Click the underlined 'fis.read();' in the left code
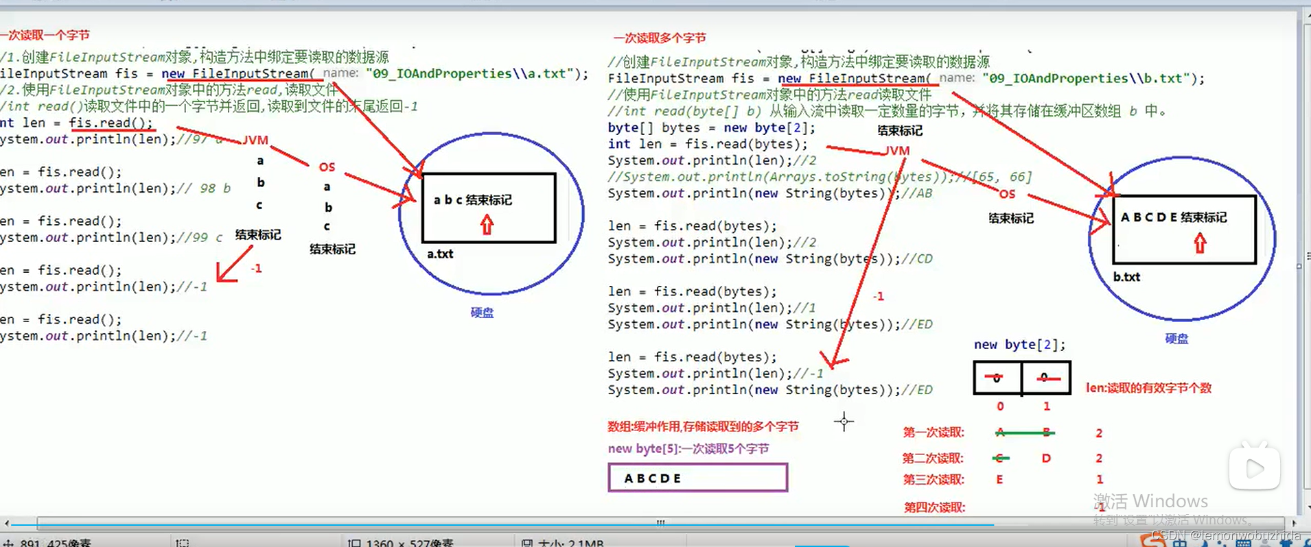This screenshot has width=1311, height=547. pyautogui.click(x=111, y=123)
